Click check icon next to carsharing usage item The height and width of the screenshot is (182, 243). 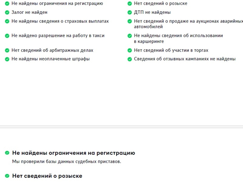[130, 36]
